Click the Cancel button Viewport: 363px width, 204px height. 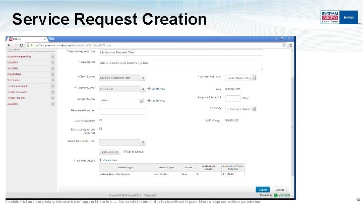point(279,190)
